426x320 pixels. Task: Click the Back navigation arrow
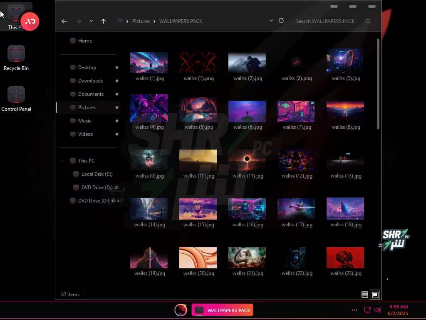click(x=64, y=21)
